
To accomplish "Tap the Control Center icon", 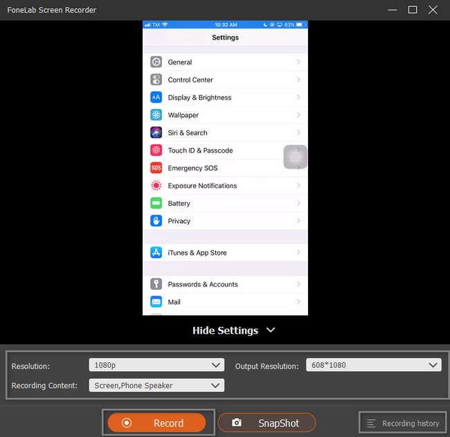I will tap(156, 80).
